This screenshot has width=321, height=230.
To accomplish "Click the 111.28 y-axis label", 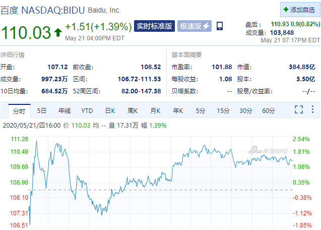I will (20, 139).
